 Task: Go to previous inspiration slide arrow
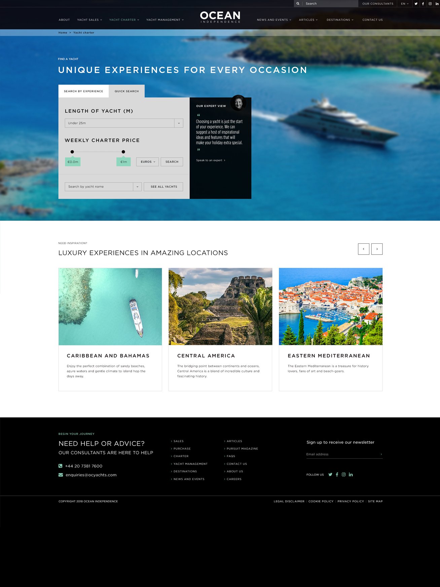pos(364,249)
